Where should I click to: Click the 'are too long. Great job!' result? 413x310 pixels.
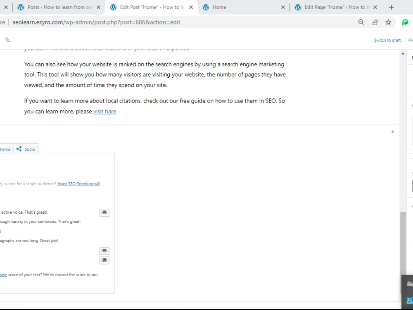pos(29,241)
